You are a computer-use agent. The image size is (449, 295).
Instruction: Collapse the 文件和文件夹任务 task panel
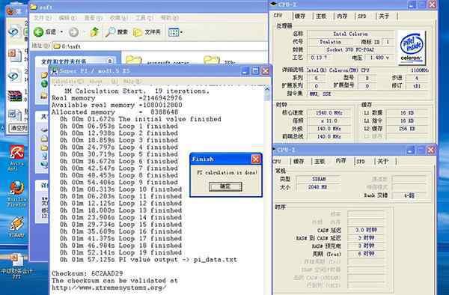[110, 61]
